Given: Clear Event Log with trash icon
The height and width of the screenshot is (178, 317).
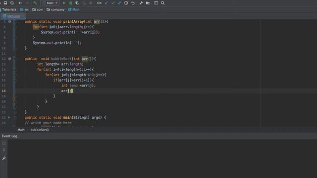Looking at the screenshot, I should tap(4, 150).
